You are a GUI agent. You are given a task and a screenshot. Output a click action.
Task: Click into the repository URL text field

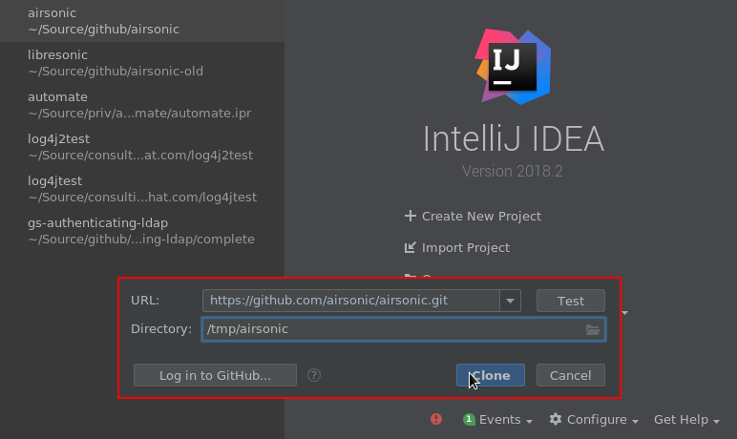click(x=350, y=301)
